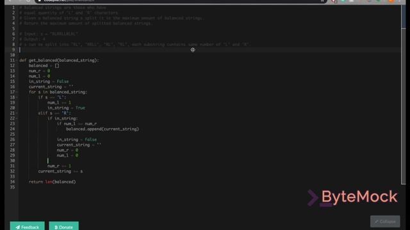This screenshot has height=230, width=410.
Task: Click 'balanced.append(current_string)' on line 24
Action: pos(102,129)
